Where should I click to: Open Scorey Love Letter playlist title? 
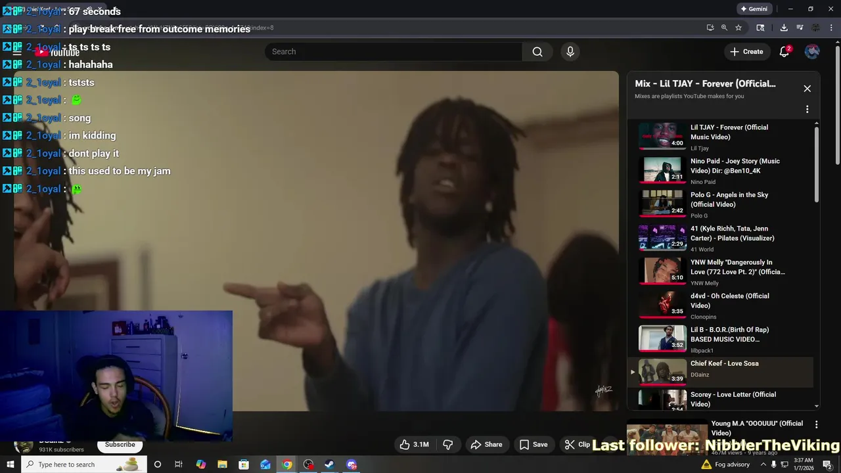(x=733, y=399)
